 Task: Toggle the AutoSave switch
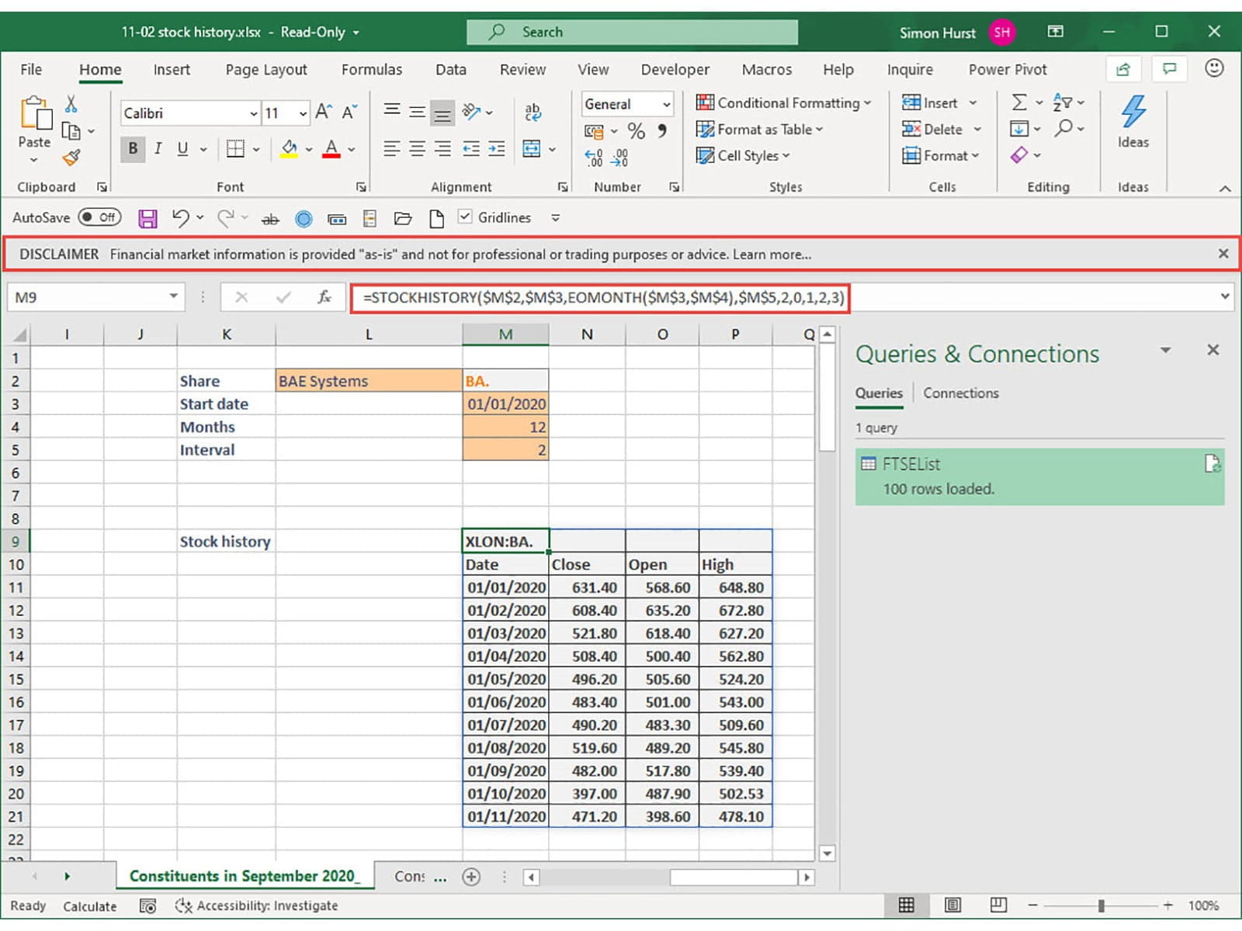click(100, 218)
